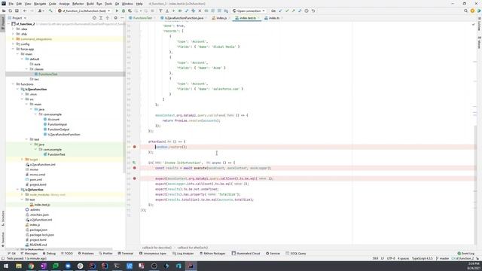482x271 pixels.
Task: Start debugging with the green bug icon
Action: 124,11
